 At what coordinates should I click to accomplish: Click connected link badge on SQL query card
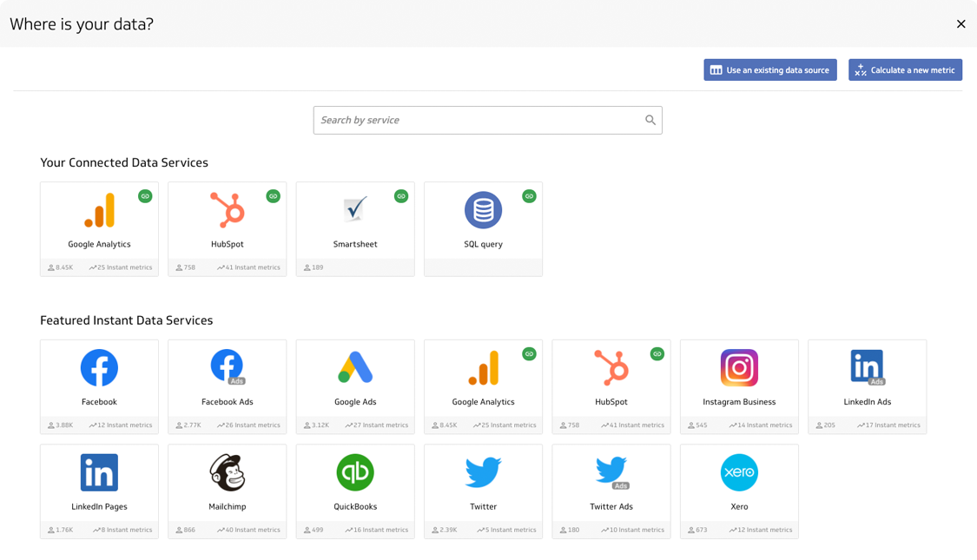(529, 196)
